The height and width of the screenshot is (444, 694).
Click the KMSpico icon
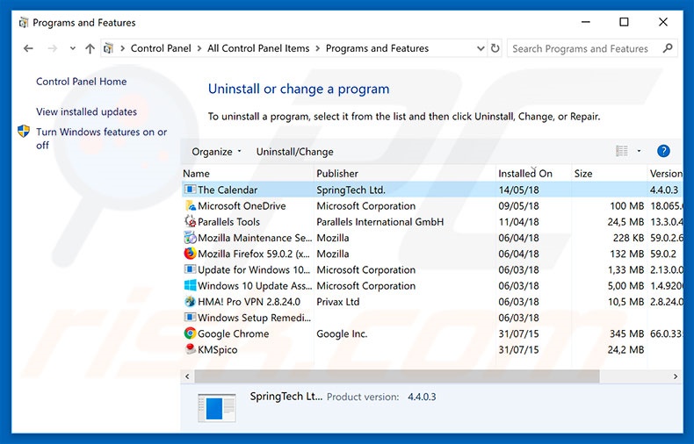click(x=190, y=349)
